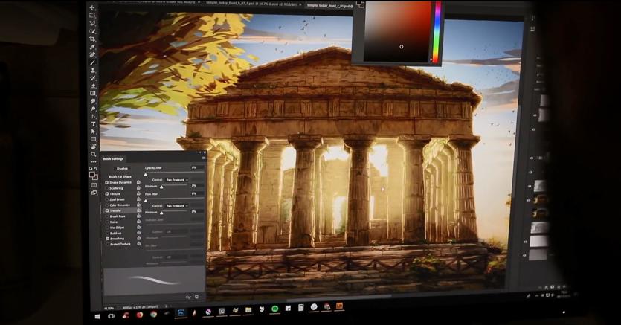Click the Opacity Jitter slider
Screen dimensions: 621x325
174,174
